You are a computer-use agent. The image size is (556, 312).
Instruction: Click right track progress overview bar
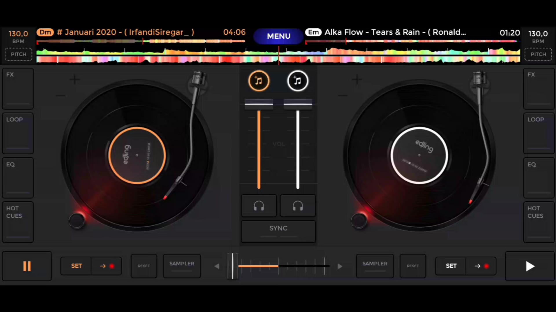tap(412, 41)
